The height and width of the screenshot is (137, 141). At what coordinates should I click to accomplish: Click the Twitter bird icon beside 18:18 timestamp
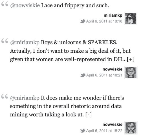point(83,21)
